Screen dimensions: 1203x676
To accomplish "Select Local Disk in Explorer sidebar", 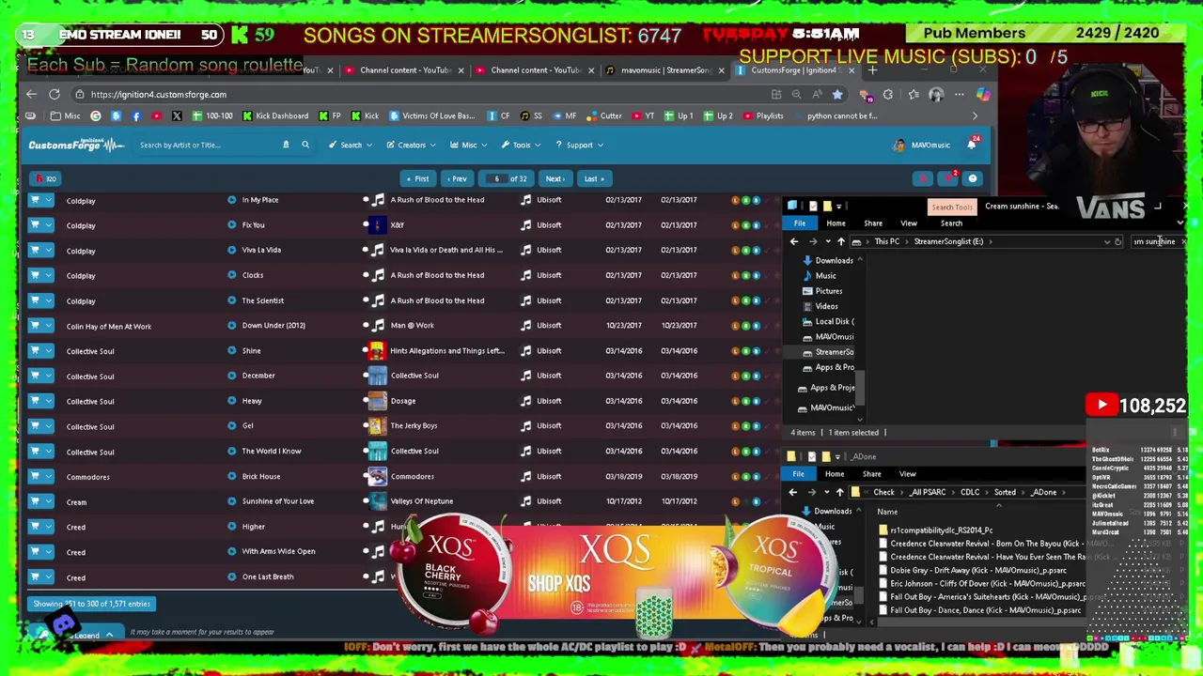I will [x=829, y=321].
